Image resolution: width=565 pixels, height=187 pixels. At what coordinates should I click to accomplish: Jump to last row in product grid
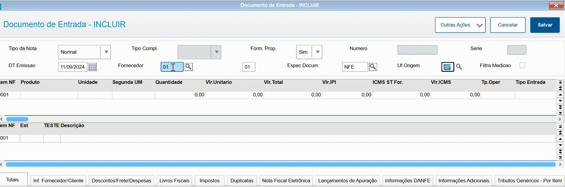pyautogui.click(x=560, y=113)
